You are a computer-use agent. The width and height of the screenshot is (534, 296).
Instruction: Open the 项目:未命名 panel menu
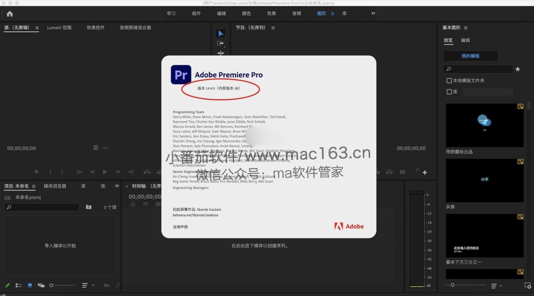coord(34,186)
